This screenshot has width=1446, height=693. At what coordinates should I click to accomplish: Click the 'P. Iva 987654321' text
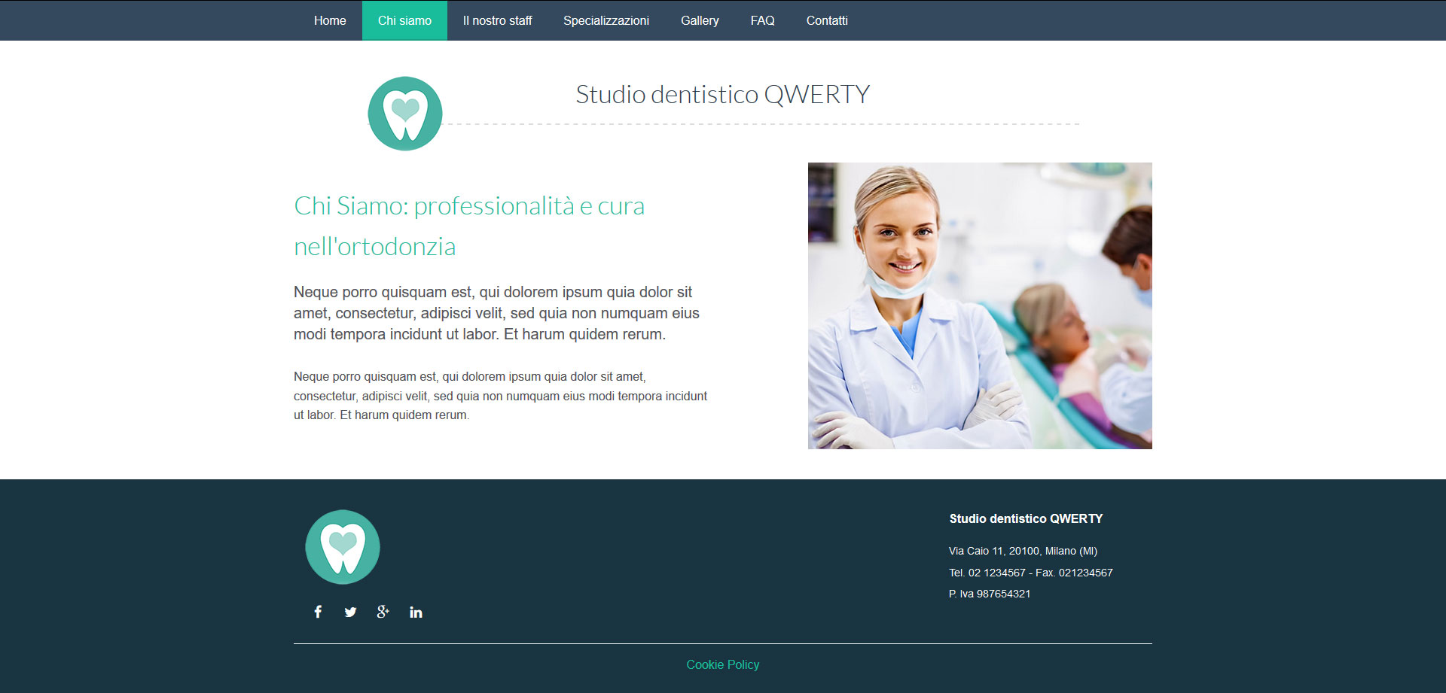tap(990, 594)
